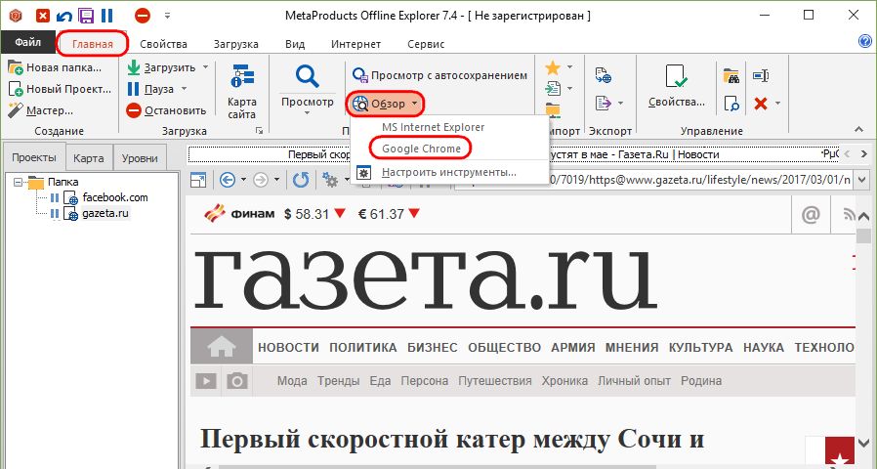The image size is (877, 469).
Task: Click the home icon on gazeta.ru navbar
Action: coord(222,347)
